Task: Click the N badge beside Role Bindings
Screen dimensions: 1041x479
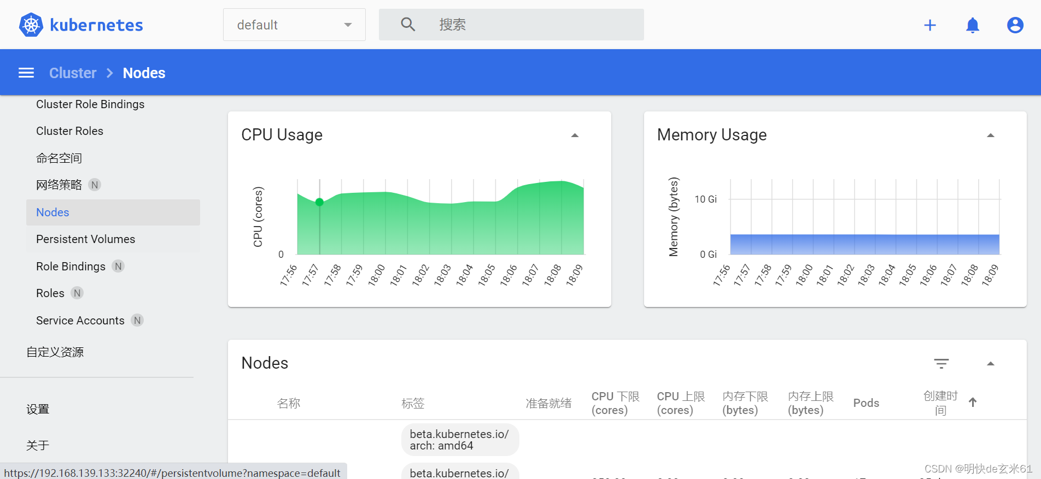Action: coord(118,267)
